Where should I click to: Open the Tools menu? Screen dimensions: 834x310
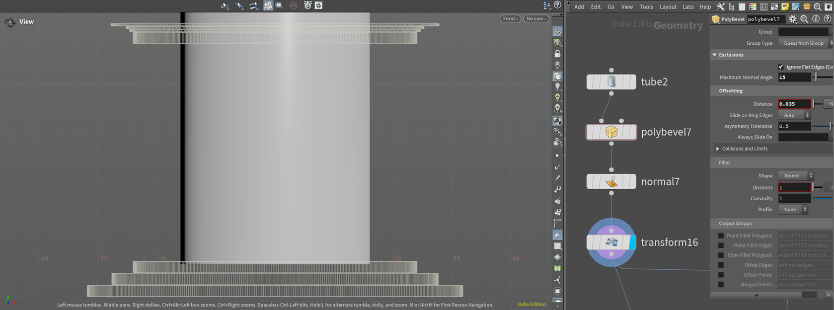[x=646, y=7]
